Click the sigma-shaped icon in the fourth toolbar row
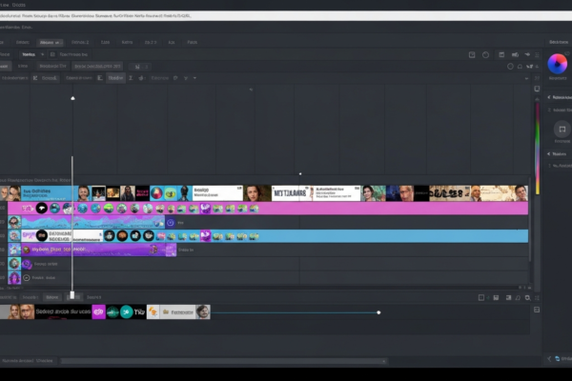572x381 pixels. coord(131,78)
